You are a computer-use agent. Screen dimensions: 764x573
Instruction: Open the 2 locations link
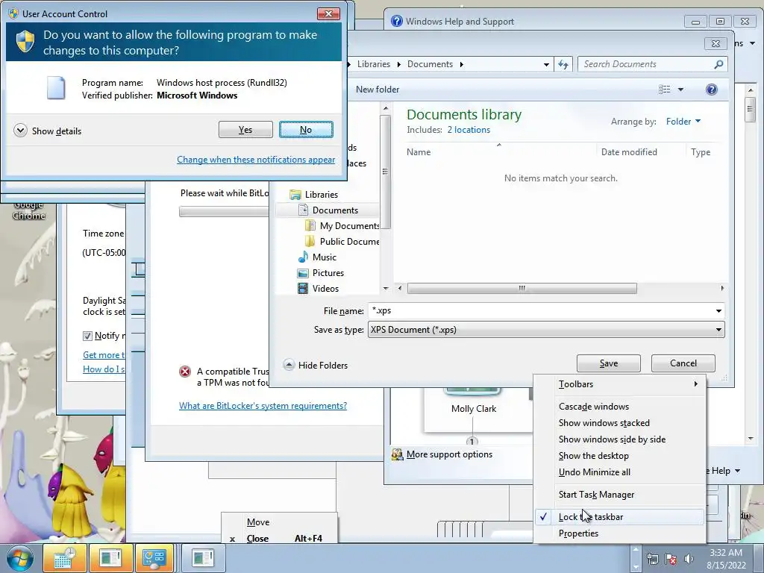pyautogui.click(x=469, y=130)
